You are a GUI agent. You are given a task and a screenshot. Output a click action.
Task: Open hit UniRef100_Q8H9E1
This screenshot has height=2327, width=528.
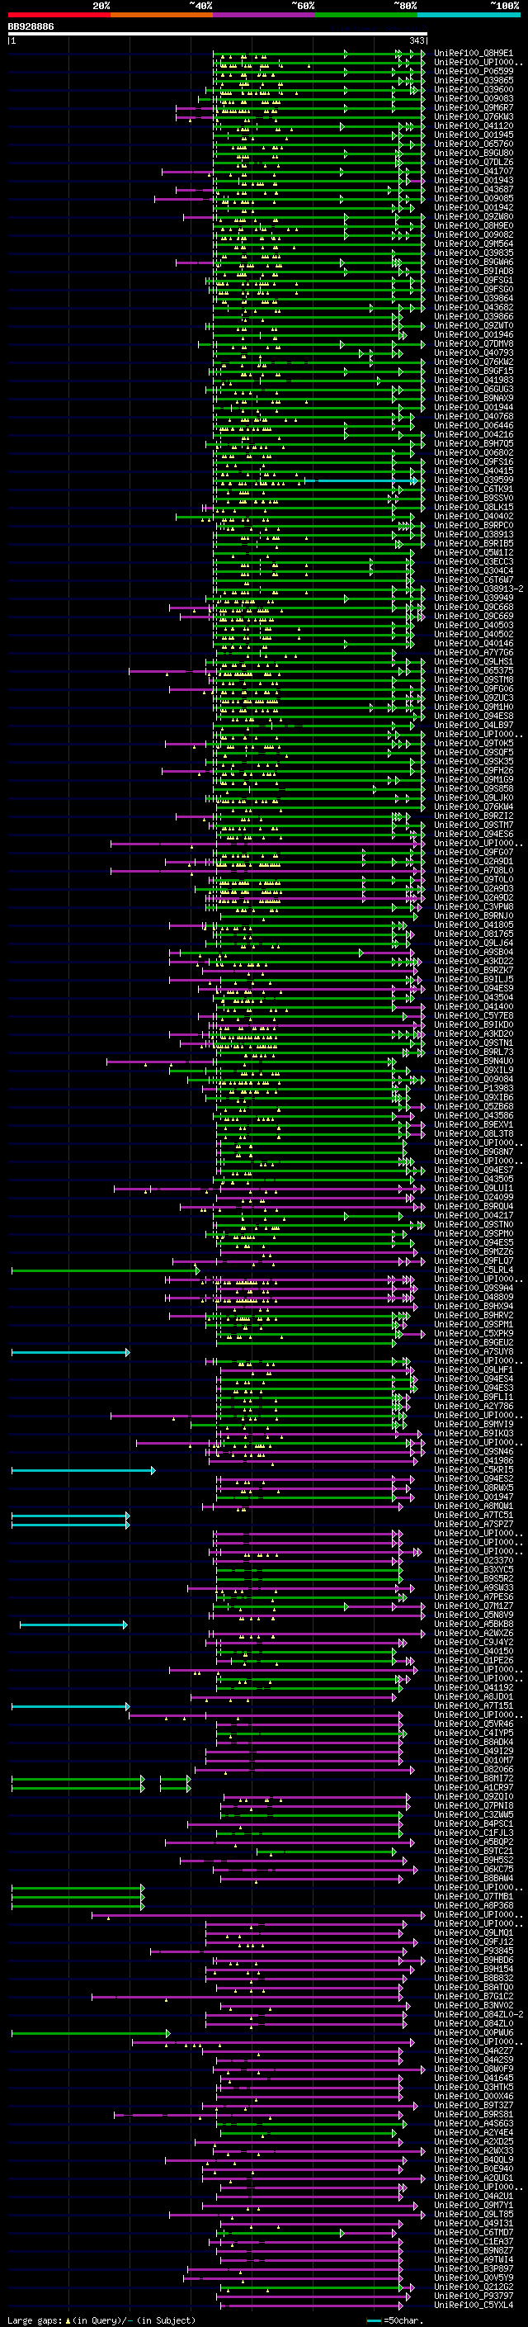pos(473,54)
